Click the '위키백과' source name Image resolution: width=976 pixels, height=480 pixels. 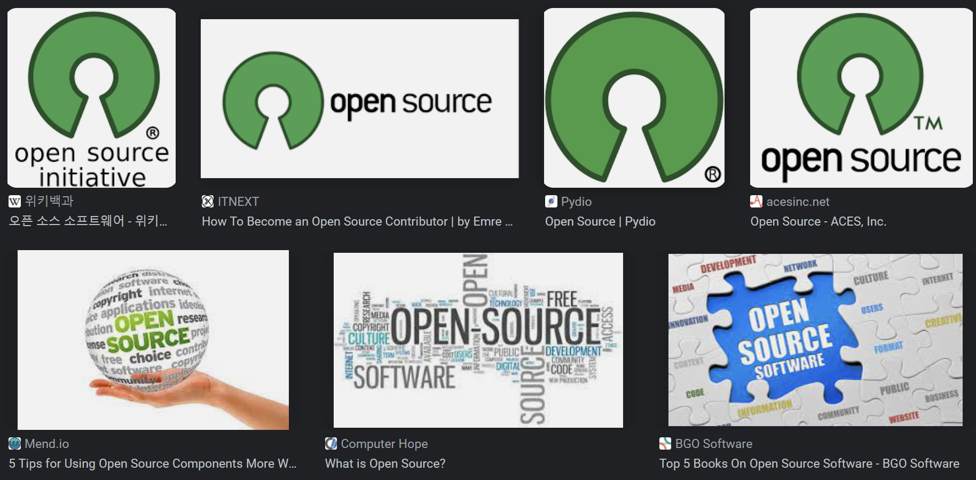click(49, 202)
